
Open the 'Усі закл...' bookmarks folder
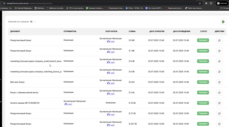pyautogui.click(x=225, y=8)
